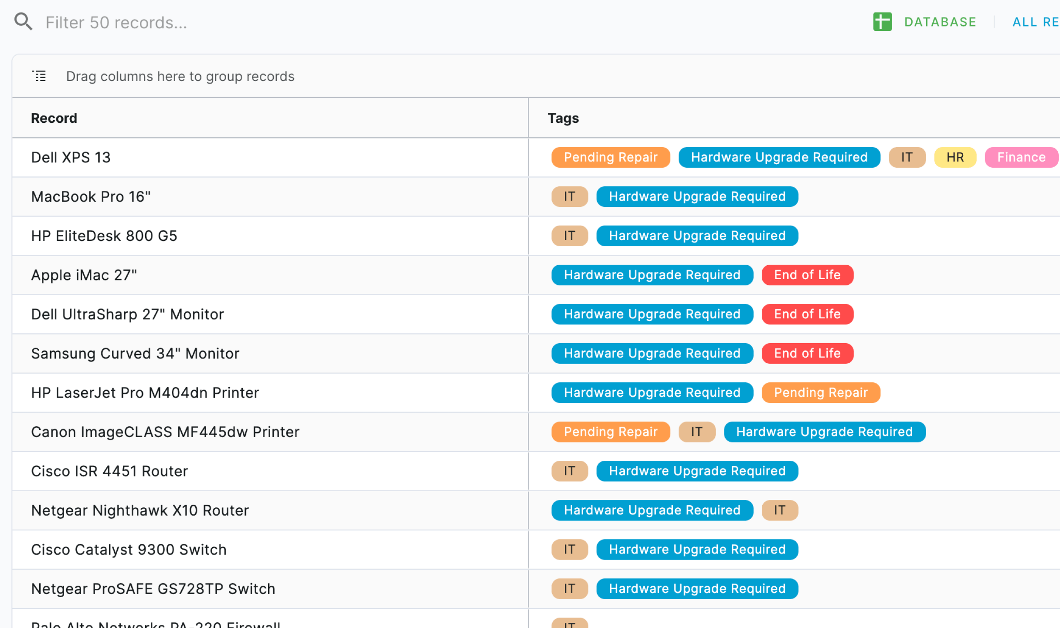This screenshot has height=628, width=1060.
Task: Click Hardware Upgrade Required tag on Netgear ProSAFE row
Action: tap(697, 588)
